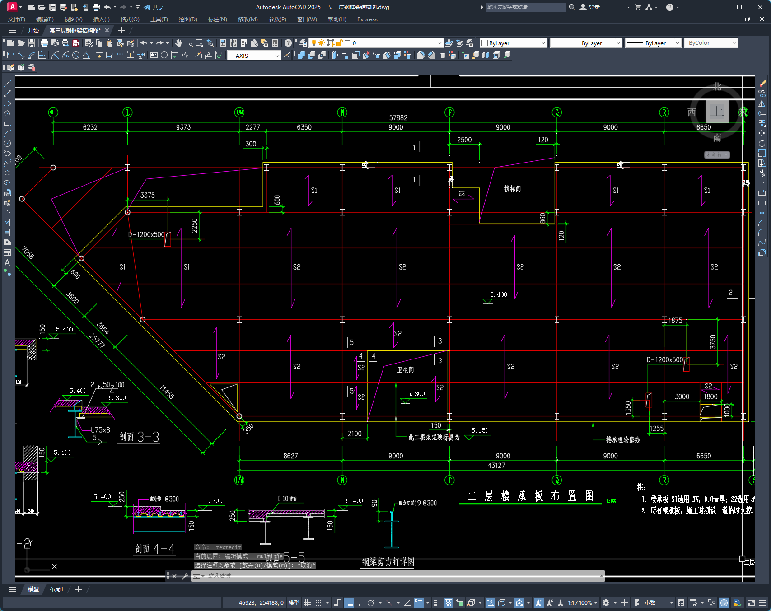Click the Move tool in right modify toolbar

pyautogui.click(x=762, y=133)
